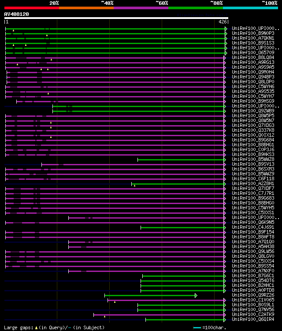282x331 pixels.
Task: Click the query end position label 426
Action: (x=223, y=22)
